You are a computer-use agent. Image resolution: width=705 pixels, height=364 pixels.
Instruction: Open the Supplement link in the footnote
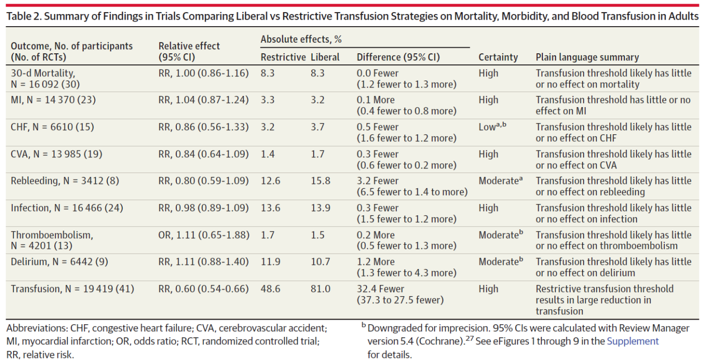pyautogui.click(x=632, y=341)
